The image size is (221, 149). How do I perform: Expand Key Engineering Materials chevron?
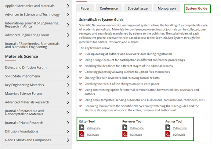68,85
